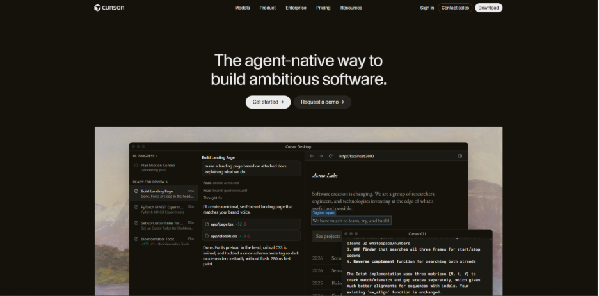The width and height of the screenshot is (599, 296).
Task: Click check icon of Bioinformatics Tools task
Action: [136, 239]
